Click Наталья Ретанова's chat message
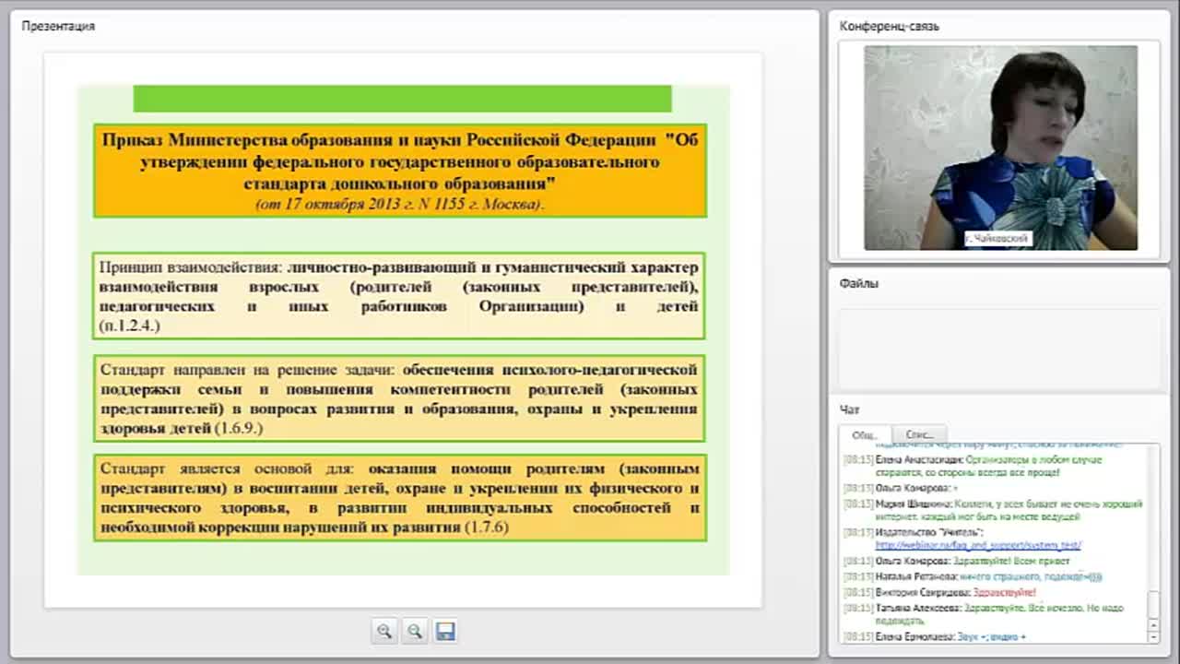Screen dimensions: 1180x664 973,576
